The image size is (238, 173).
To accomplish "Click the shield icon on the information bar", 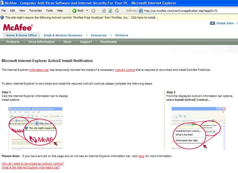I will coord(2,18).
